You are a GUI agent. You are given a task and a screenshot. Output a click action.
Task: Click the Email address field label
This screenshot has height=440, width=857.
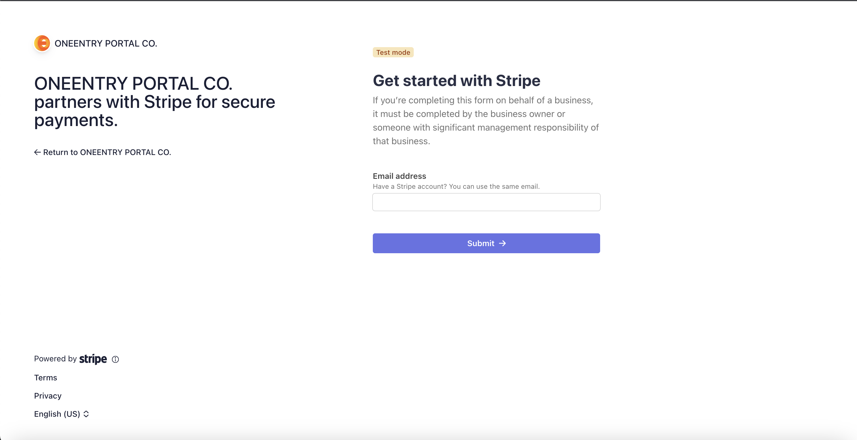(399, 176)
